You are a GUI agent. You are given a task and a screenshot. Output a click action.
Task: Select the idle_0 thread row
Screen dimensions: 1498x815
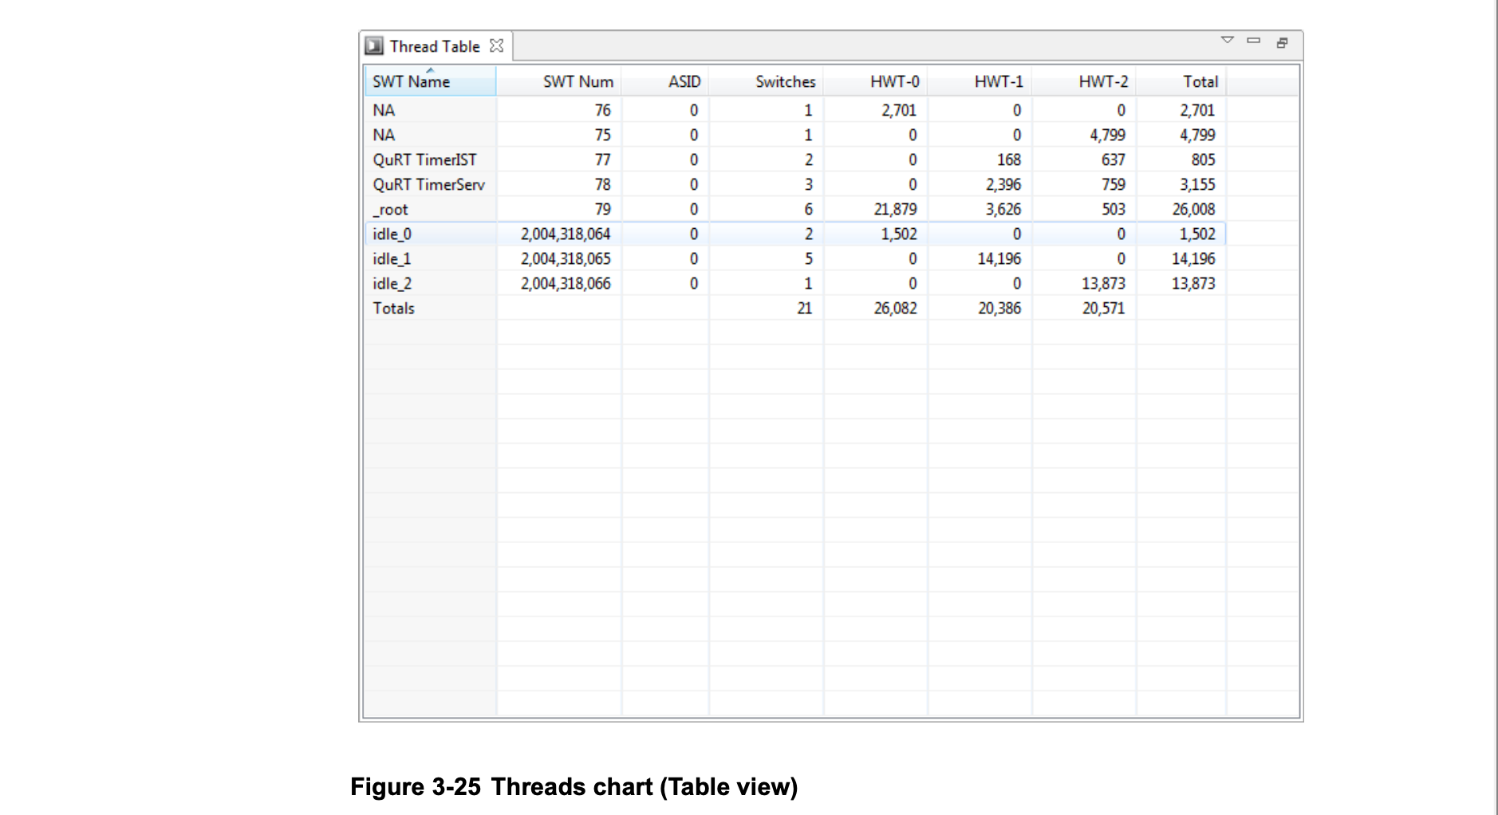click(795, 234)
